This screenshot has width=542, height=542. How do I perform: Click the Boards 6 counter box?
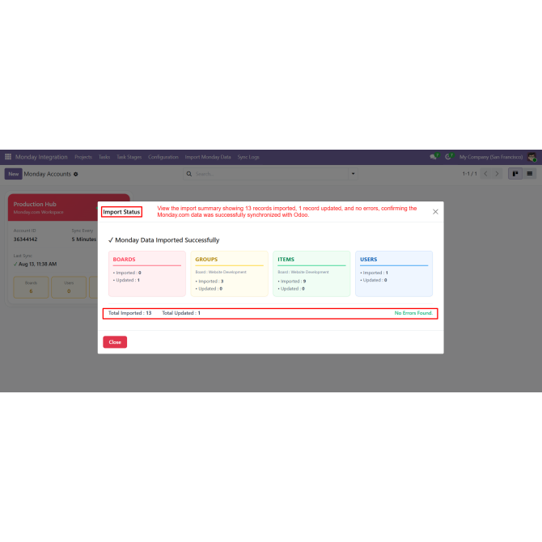31,287
